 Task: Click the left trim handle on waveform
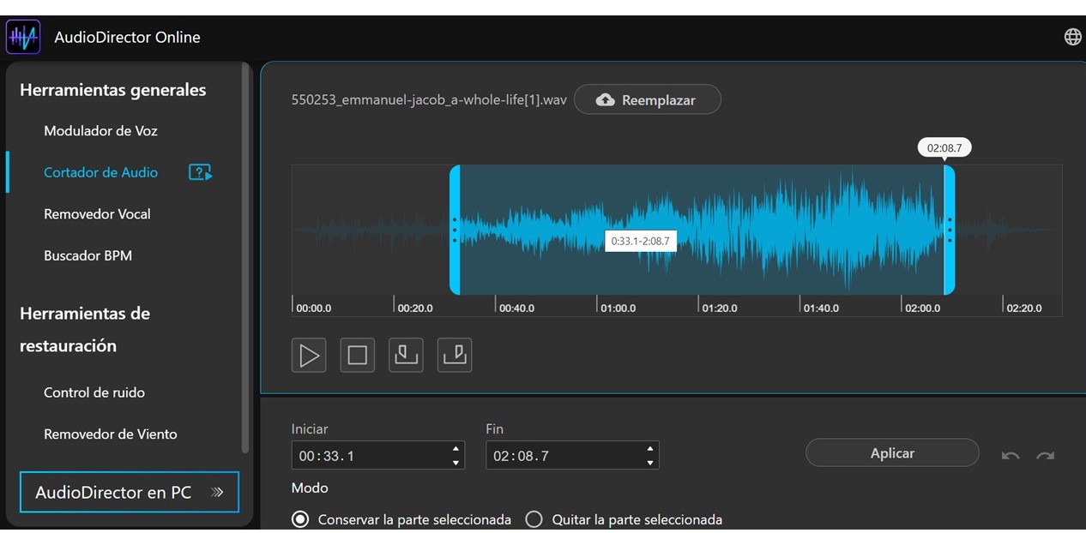click(x=455, y=230)
